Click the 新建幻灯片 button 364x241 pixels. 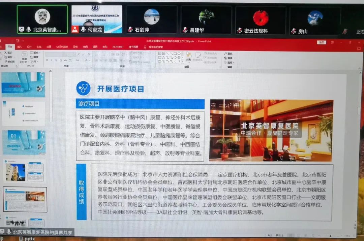pyautogui.click(x=24, y=58)
